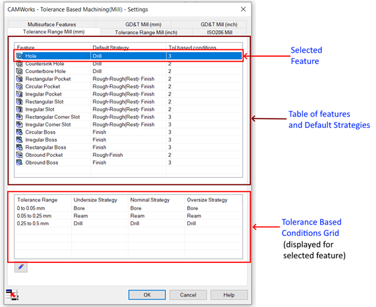Click Bore under Undersize Strategy
This screenshot has width=376, height=307.
(x=79, y=208)
